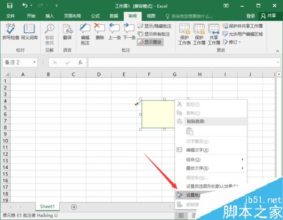Select column D header
283x220 pixels.
point(98,74)
